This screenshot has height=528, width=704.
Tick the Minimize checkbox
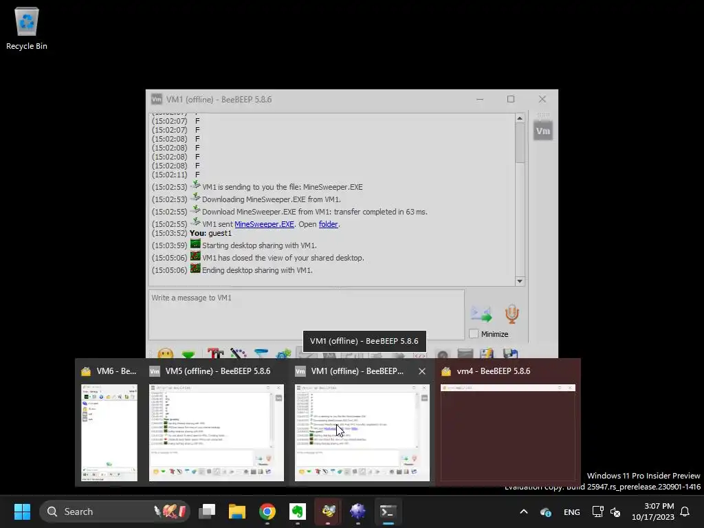coord(473,334)
